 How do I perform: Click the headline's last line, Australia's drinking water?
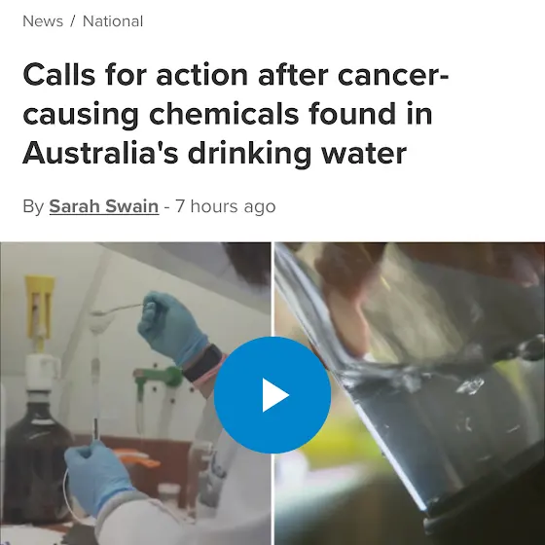click(214, 153)
